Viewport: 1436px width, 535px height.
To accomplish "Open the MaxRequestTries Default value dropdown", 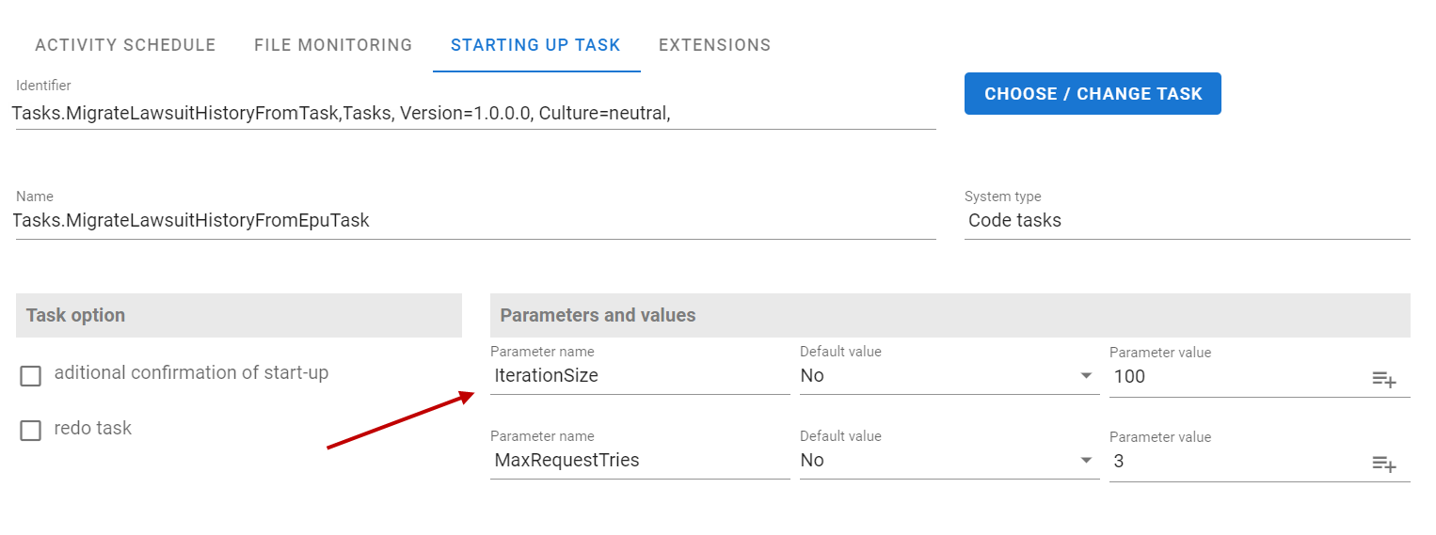I will (x=949, y=460).
